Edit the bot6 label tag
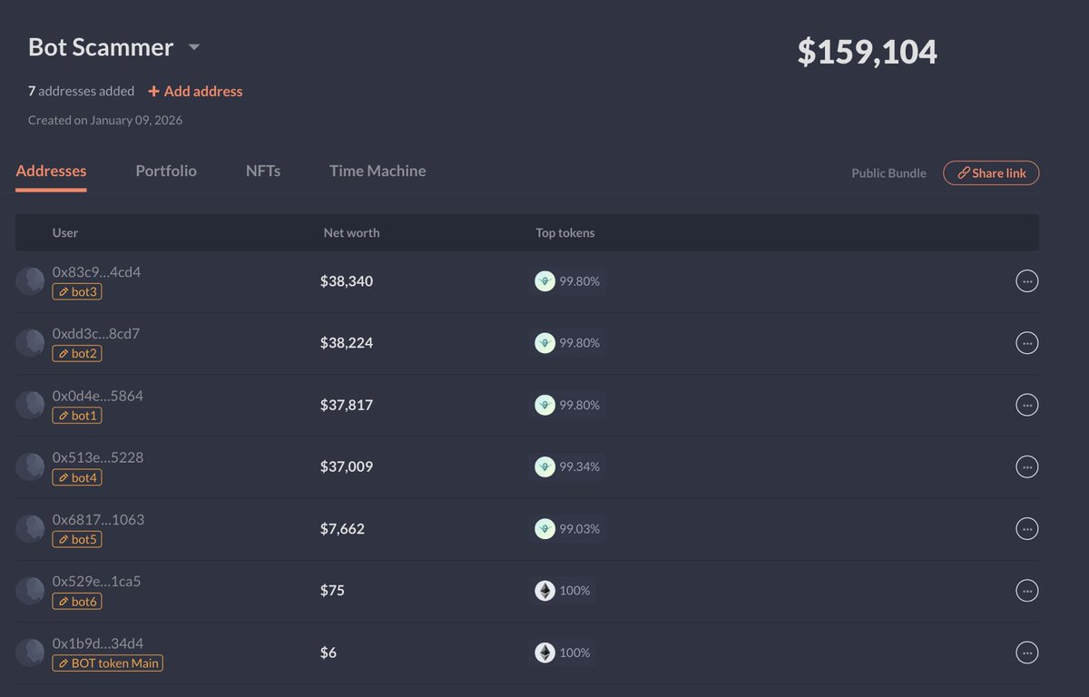Viewport: 1089px width, 697px height. pyautogui.click(x=77, y=601)
